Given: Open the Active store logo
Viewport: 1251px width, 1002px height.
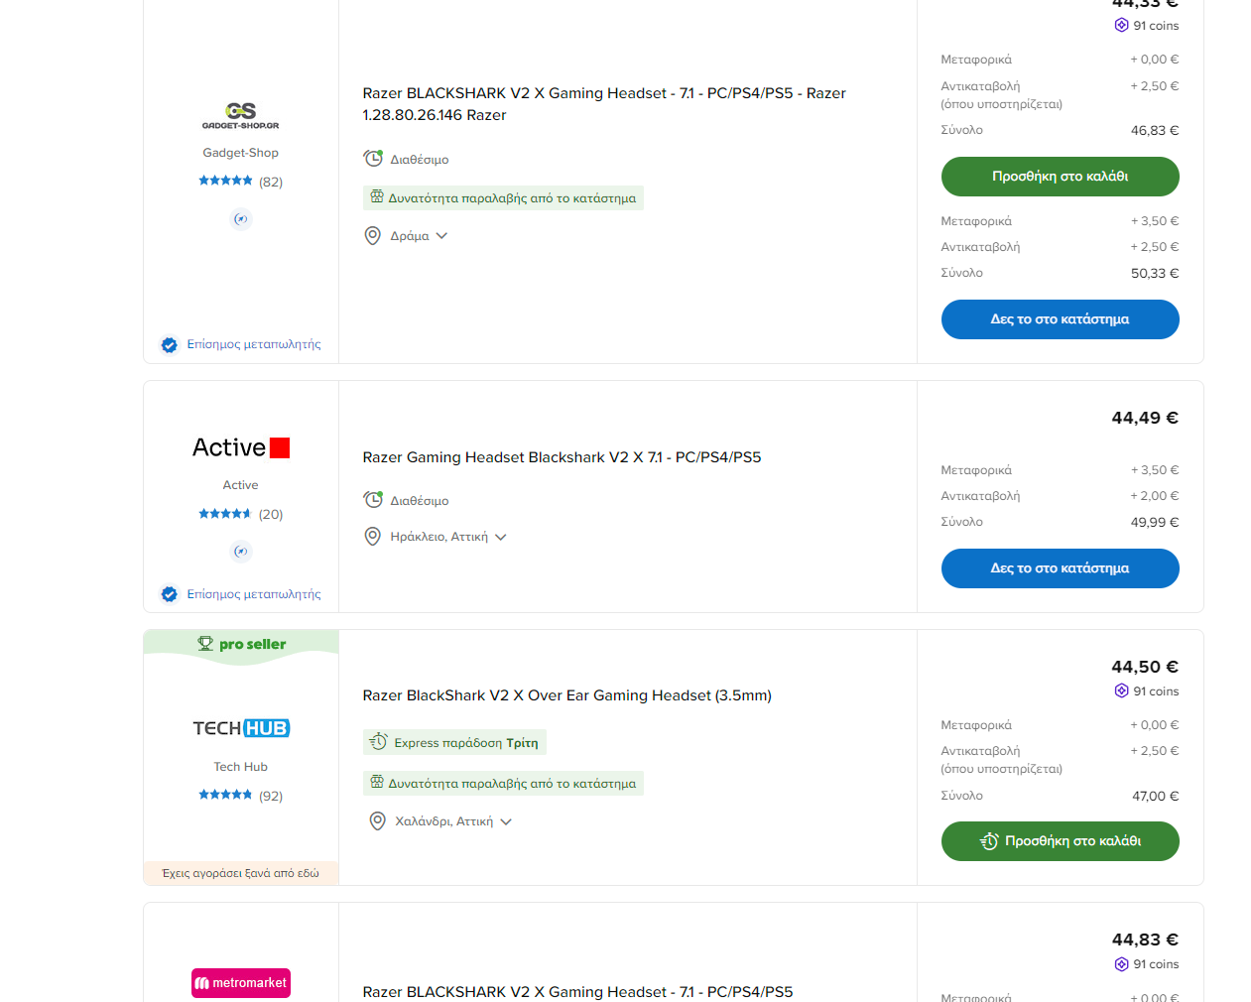Looking at the screenshot, I should point(241,447).
